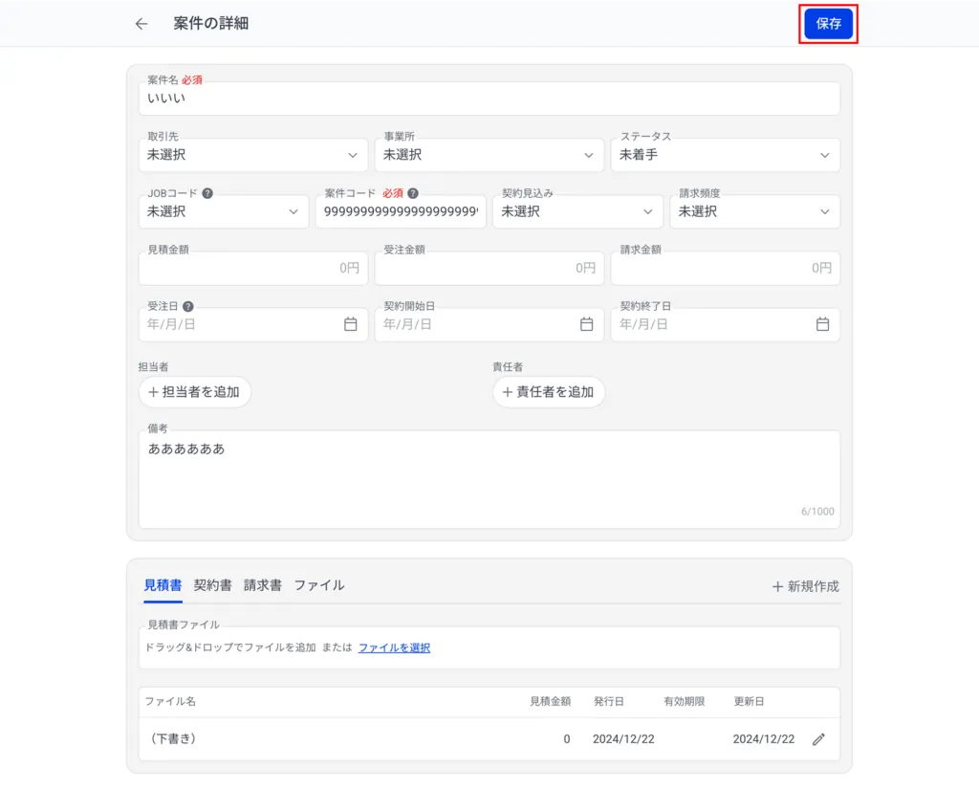
Task: Click the 更新日 column header
Action: tap(749, 702)
